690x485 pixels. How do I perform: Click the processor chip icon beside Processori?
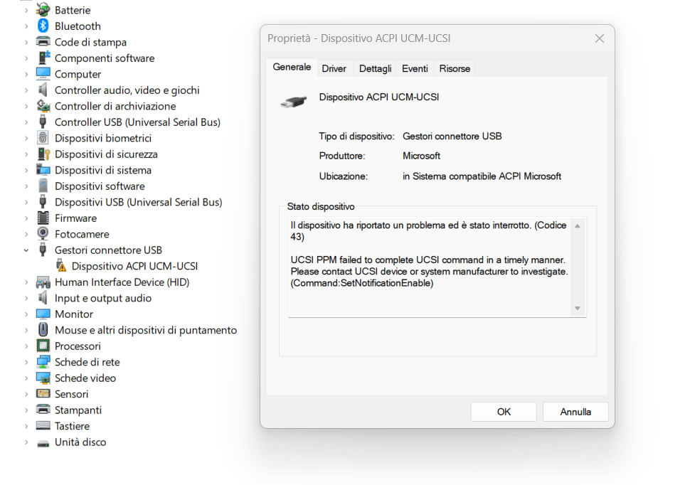click(x=41, y=346)
